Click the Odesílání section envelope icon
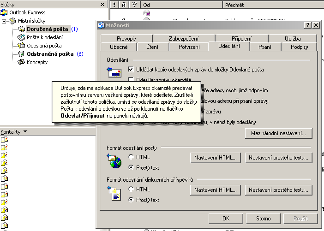 click(x=114, y=72)
